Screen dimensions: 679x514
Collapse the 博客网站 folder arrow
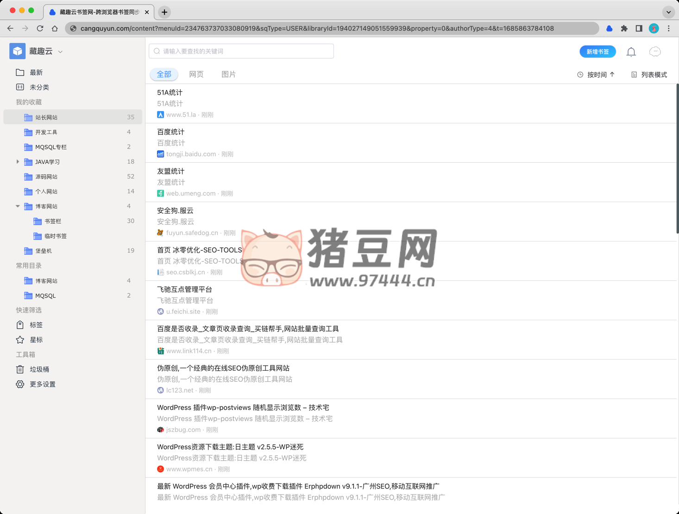pyautogui.click(x=18, y=206)
